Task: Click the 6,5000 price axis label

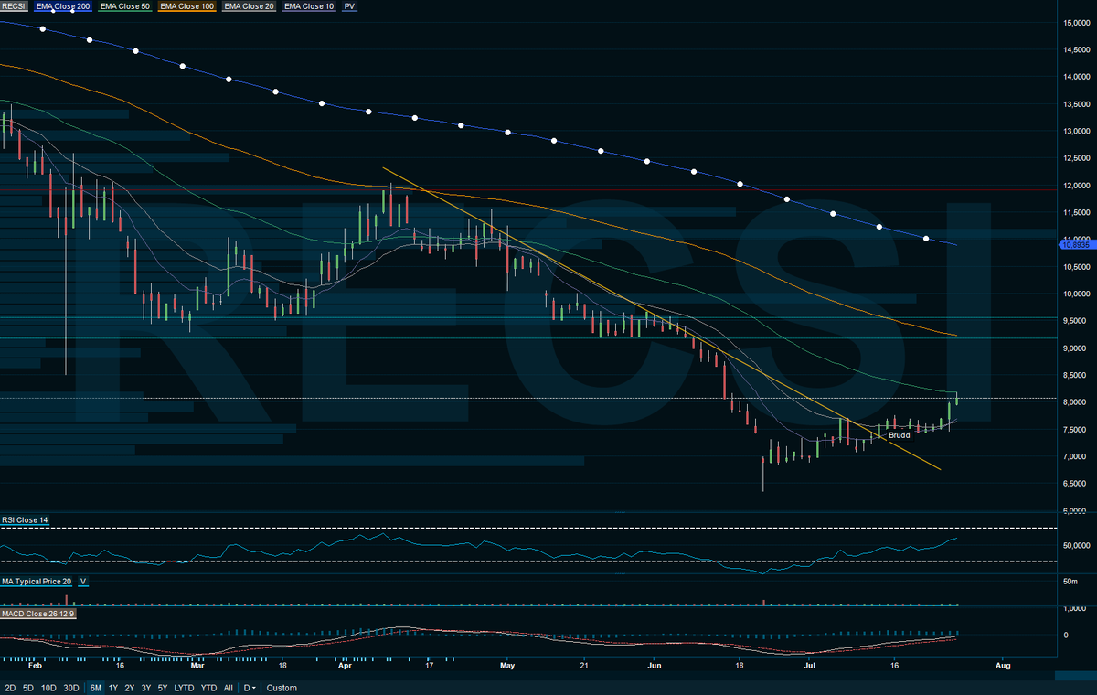Action: [1075, 484]
